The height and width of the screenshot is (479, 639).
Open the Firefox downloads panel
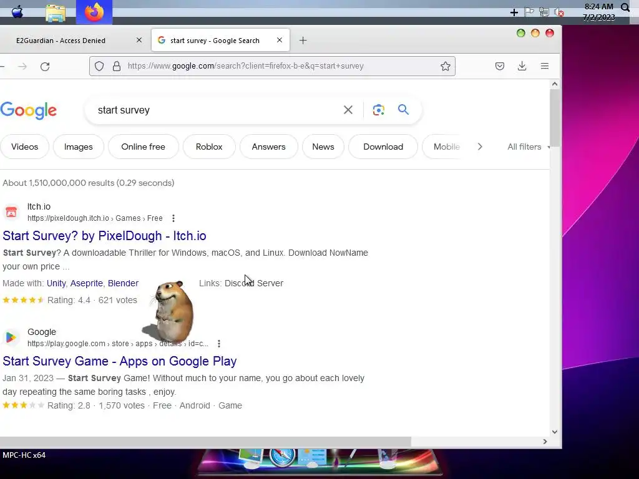(522, 66)
